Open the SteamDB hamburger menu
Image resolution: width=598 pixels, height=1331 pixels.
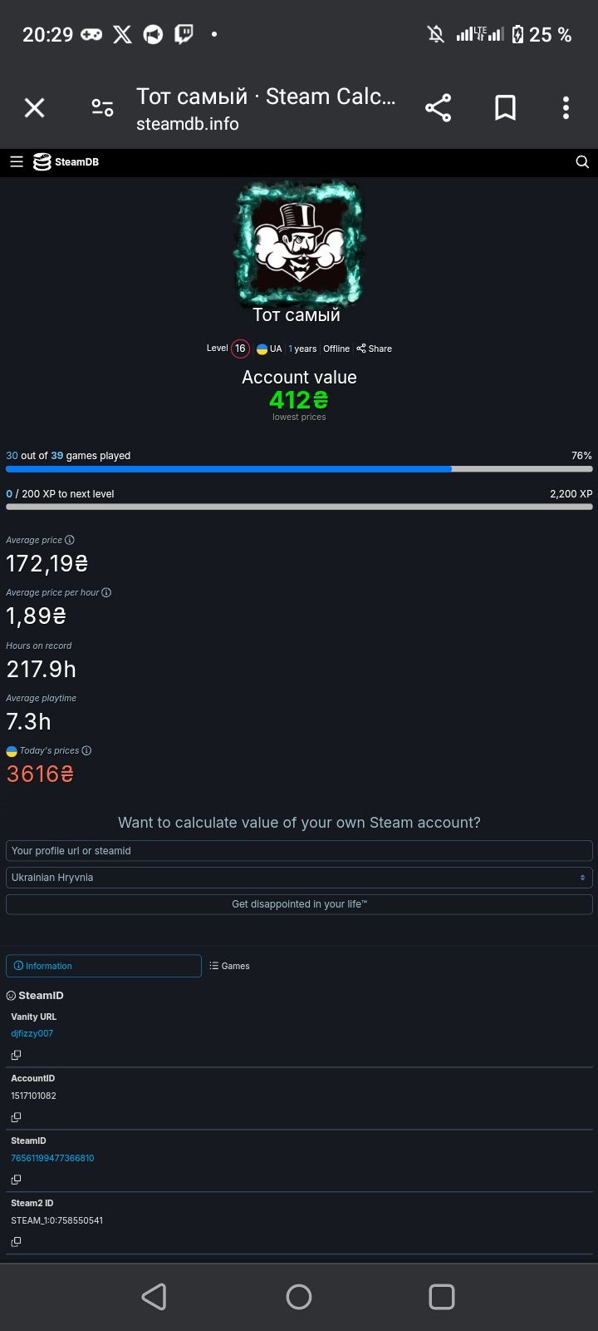point(17,162)
